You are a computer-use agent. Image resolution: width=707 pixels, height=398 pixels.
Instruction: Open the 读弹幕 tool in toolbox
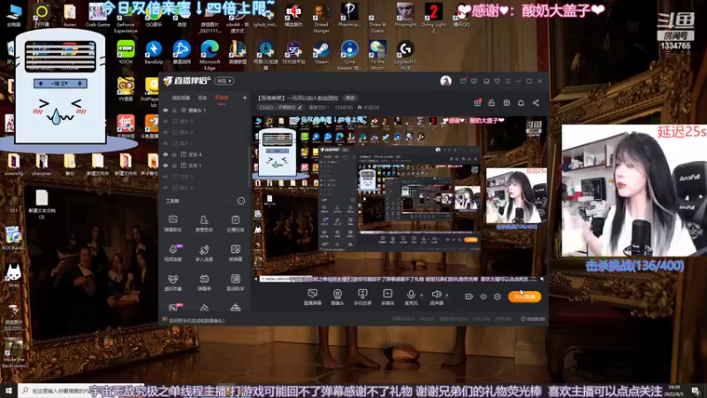(x=235, y=253)
